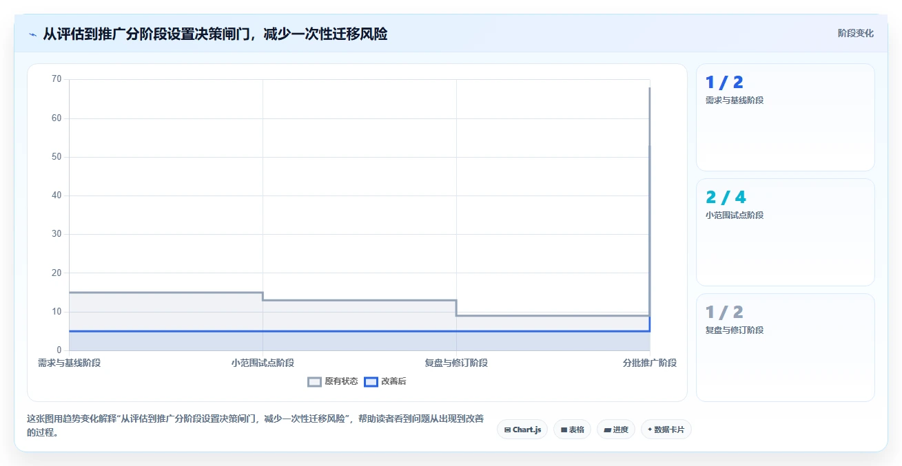
Task: Click the lightning icon beside the title
Action: 32,34
